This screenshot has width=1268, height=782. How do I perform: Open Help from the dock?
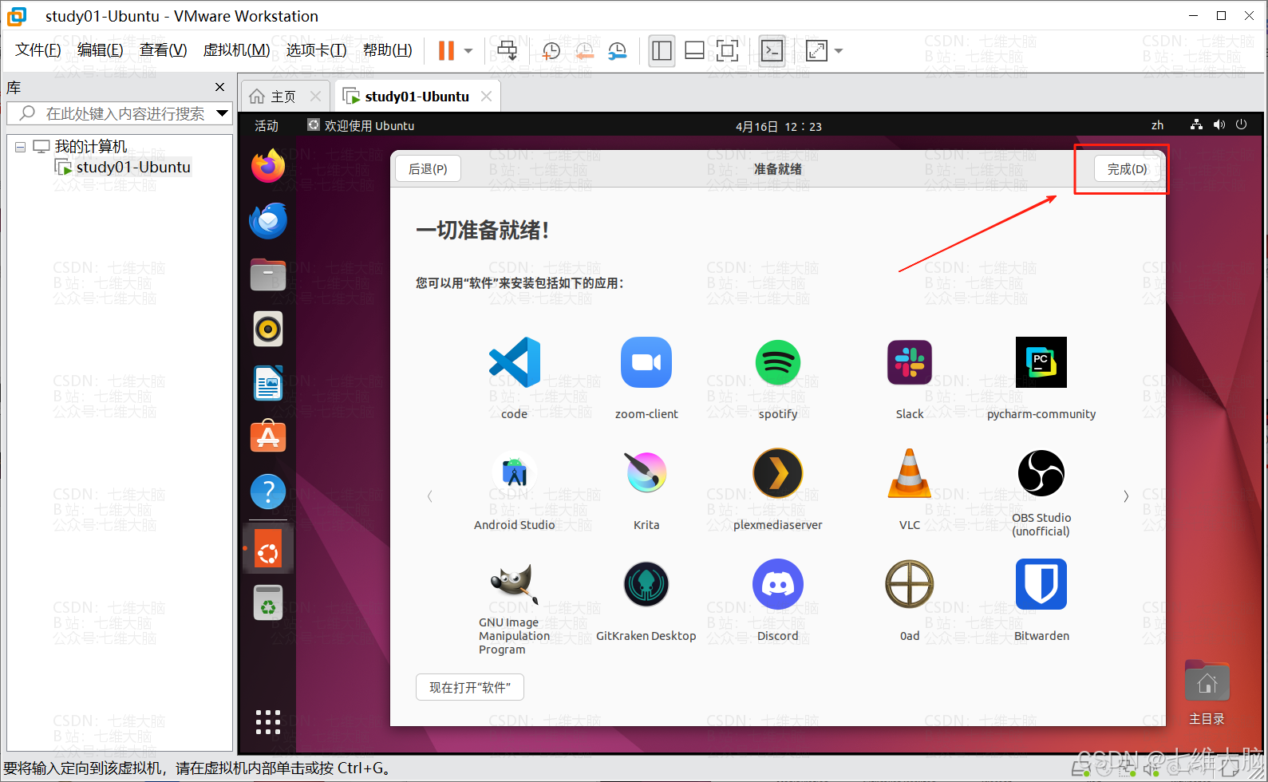pyautogui.click(x=268, y=492)
